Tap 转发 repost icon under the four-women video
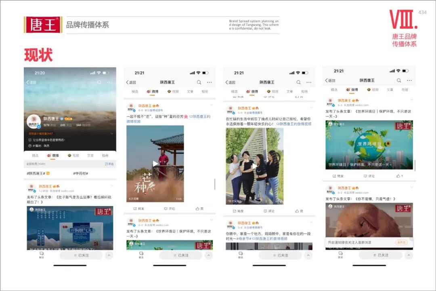Screen dimensions: 436x291 (238, 211)
